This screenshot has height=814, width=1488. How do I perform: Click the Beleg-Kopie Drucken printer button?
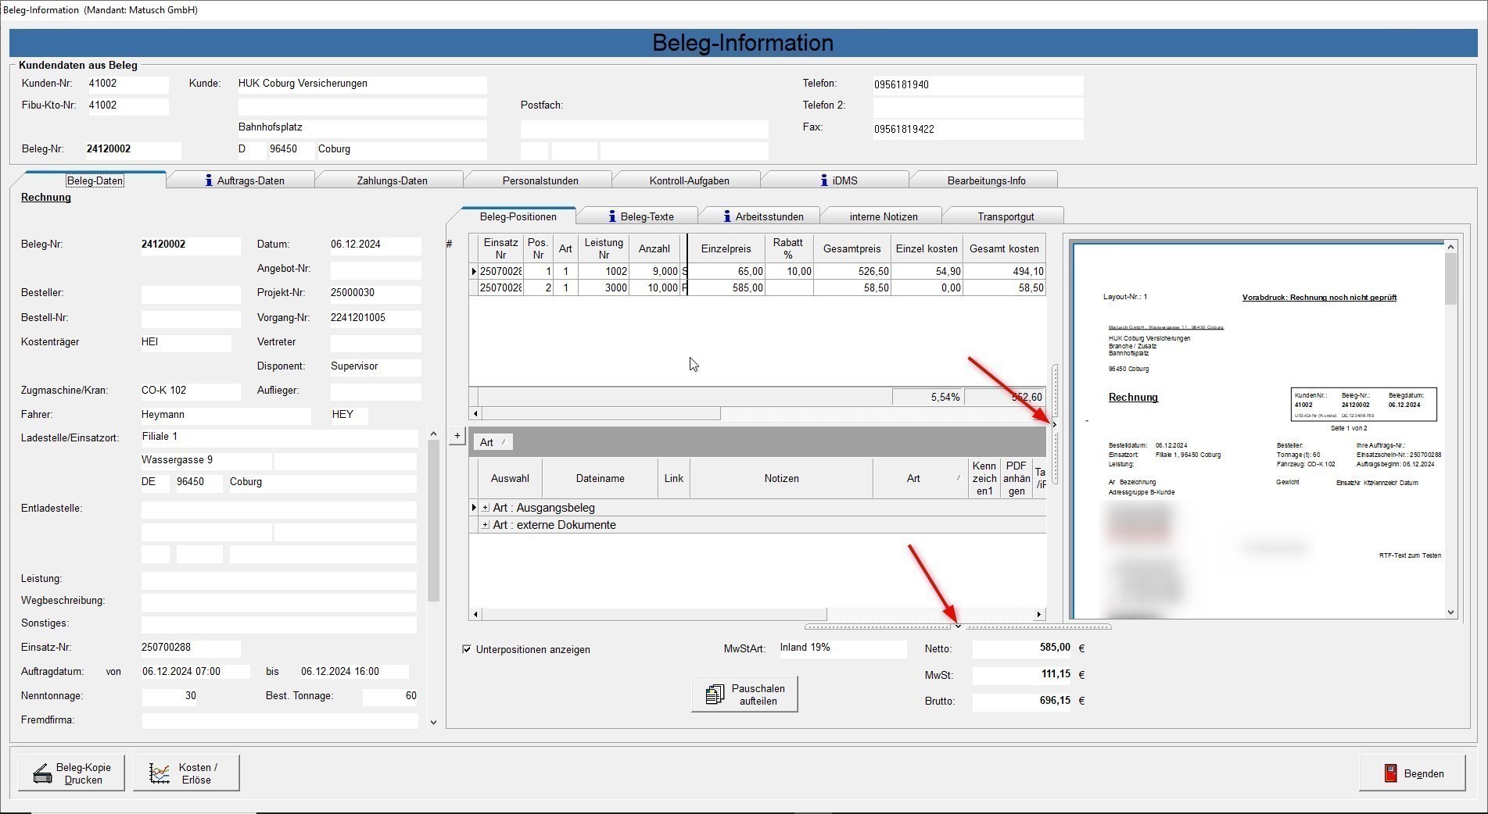click(x=71, y=773)
